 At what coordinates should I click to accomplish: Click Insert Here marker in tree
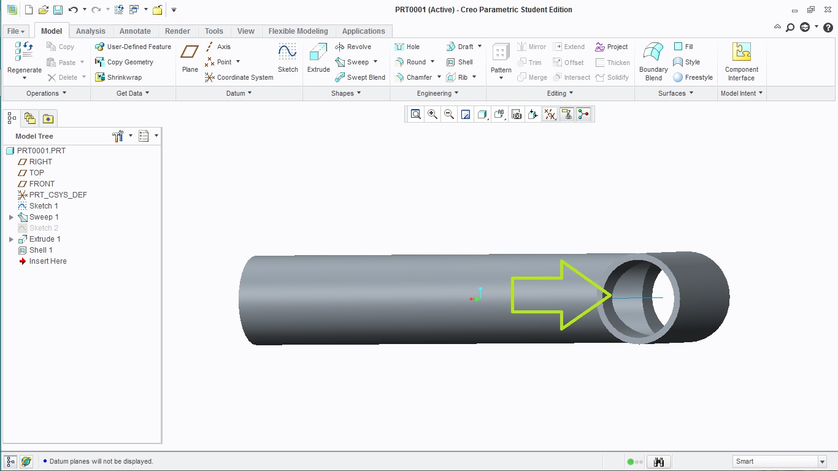pyautogui.click(x=42, y=261)
